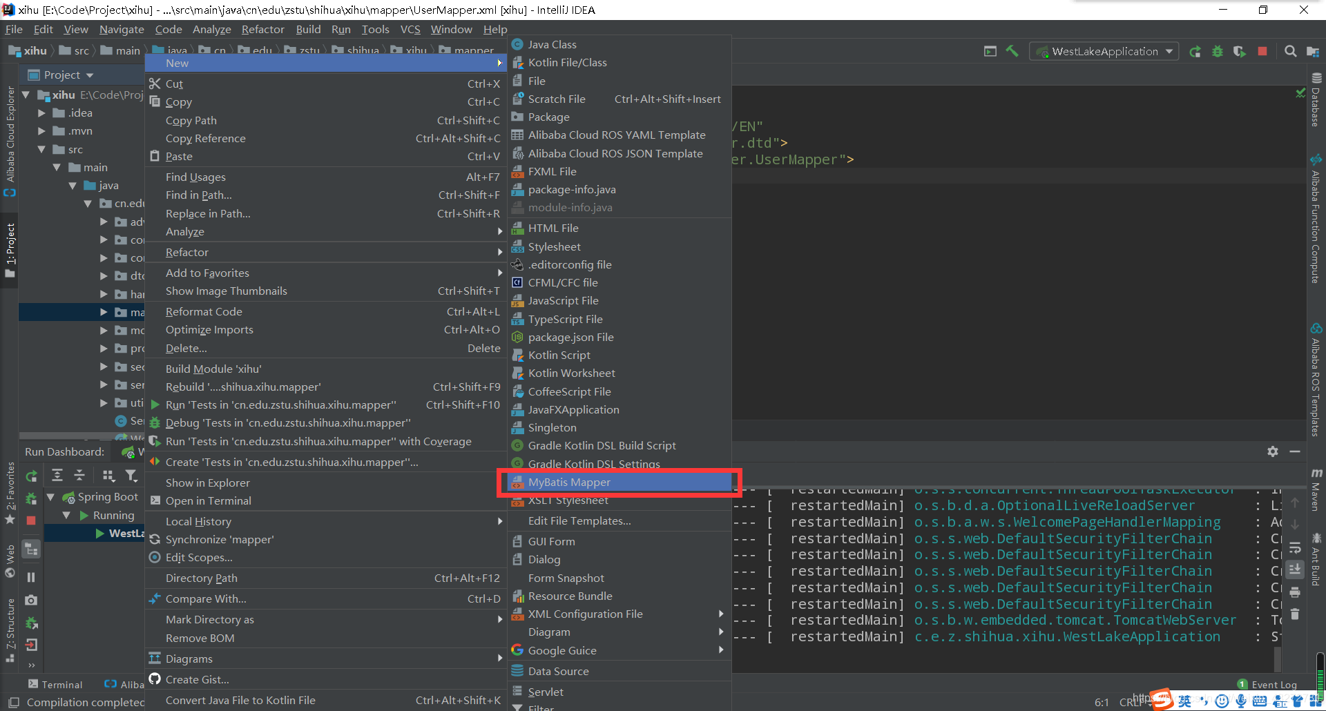Collapse the Running node in Run Dashboard
The image size is (1326, 711).
pos(66,515)
